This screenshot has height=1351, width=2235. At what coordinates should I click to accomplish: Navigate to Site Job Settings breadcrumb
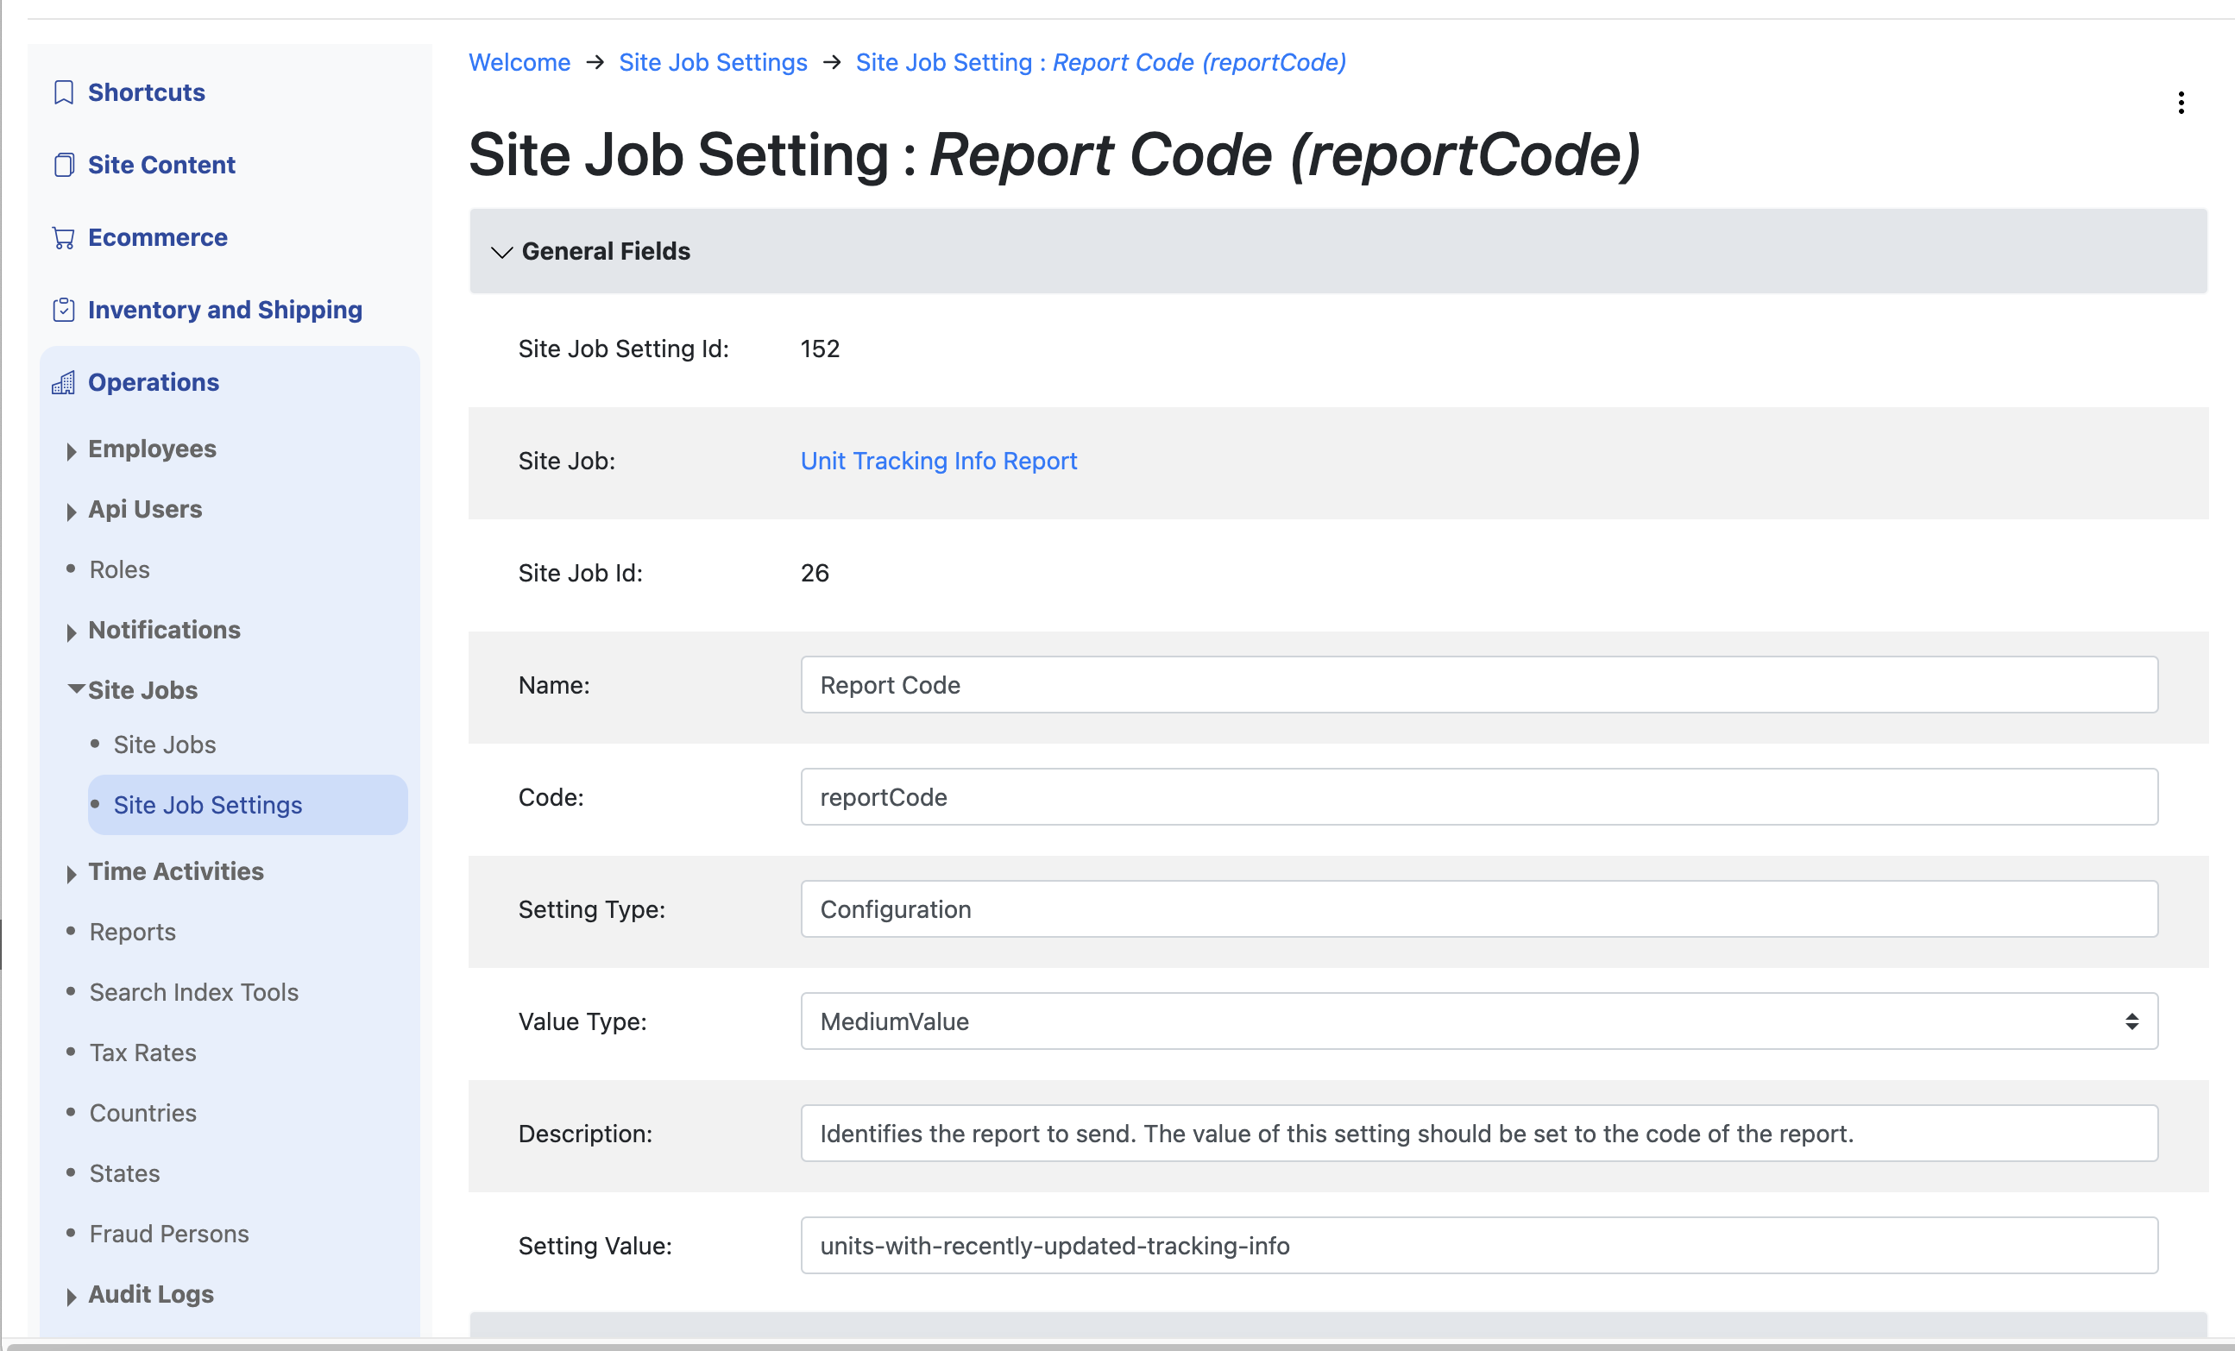[713, 63]
